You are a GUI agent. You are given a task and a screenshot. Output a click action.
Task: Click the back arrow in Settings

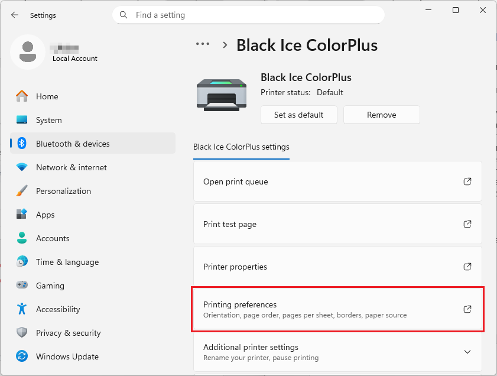coord(15,15)
